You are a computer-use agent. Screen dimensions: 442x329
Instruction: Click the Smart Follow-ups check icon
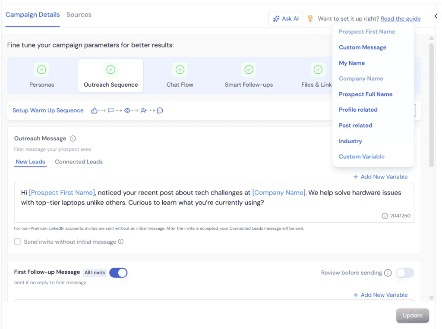pyautogui.click(x=249, y=69)
